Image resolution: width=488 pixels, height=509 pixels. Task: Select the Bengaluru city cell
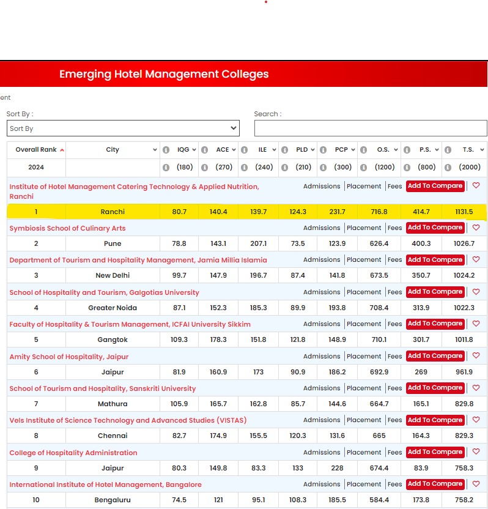[x=113, y=500]
